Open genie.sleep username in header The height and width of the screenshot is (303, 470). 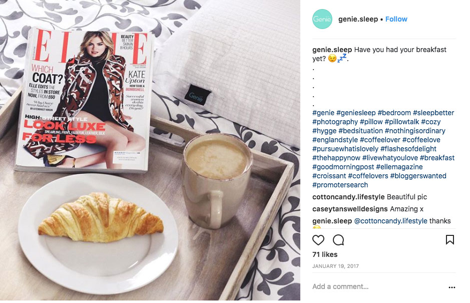[358, 19]
